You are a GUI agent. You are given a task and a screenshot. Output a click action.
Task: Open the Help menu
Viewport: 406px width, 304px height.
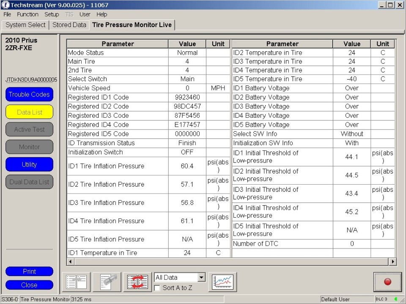(x=102, y=14)
